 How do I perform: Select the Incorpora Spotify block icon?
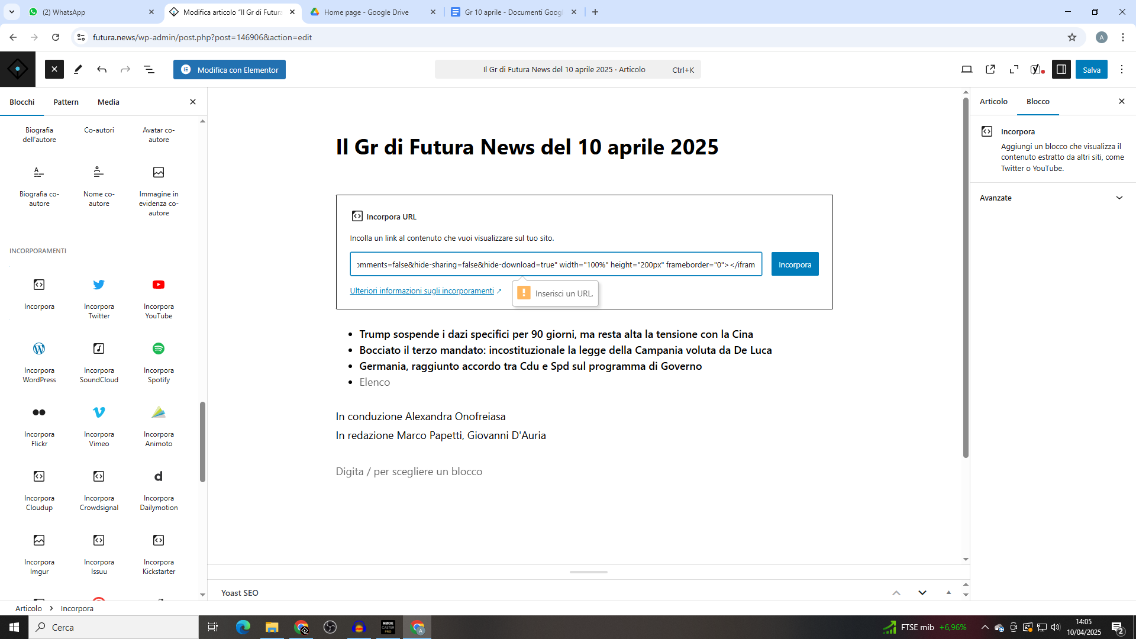tap(159, 349)
